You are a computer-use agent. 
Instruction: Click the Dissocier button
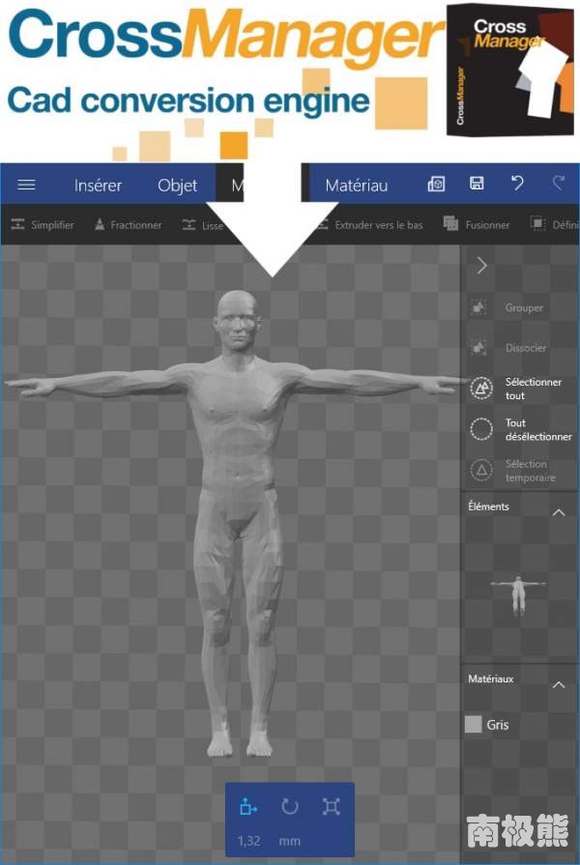click(x=508, y=348)
